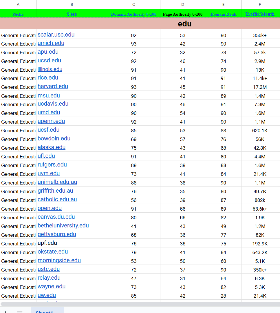The height and width of the screenshot is (313, 280).
Task: Open the rutgers.edu link
Action: pos(52,165)
